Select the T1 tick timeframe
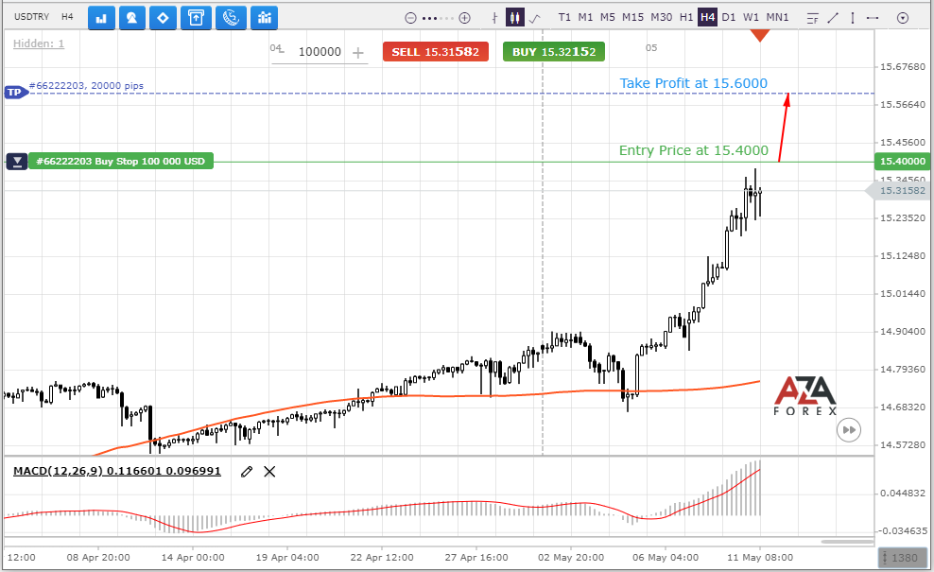 pyautogui.click(x=564, y=17)
